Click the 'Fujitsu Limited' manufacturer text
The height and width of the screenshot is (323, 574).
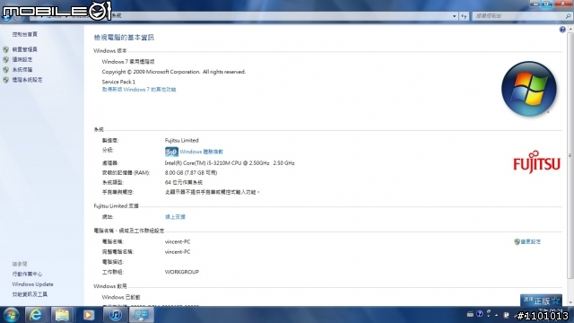181,140
